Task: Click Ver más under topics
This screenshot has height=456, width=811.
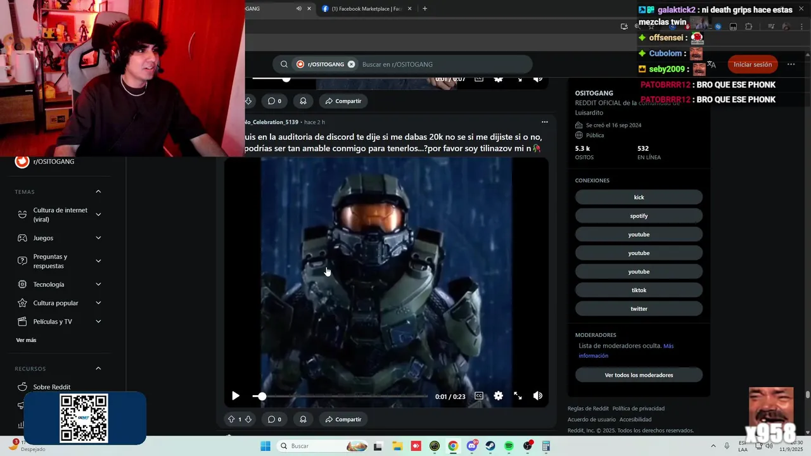Action: point(26,340)
